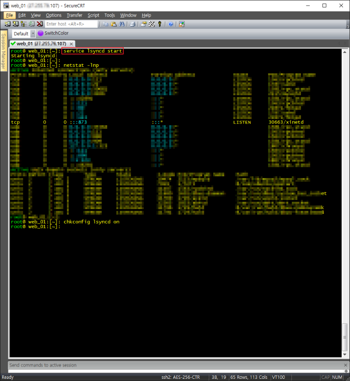This screenshot has height=381, width=350.
Task: Click the blue Help question mark icon
Action: pos(171,24)
